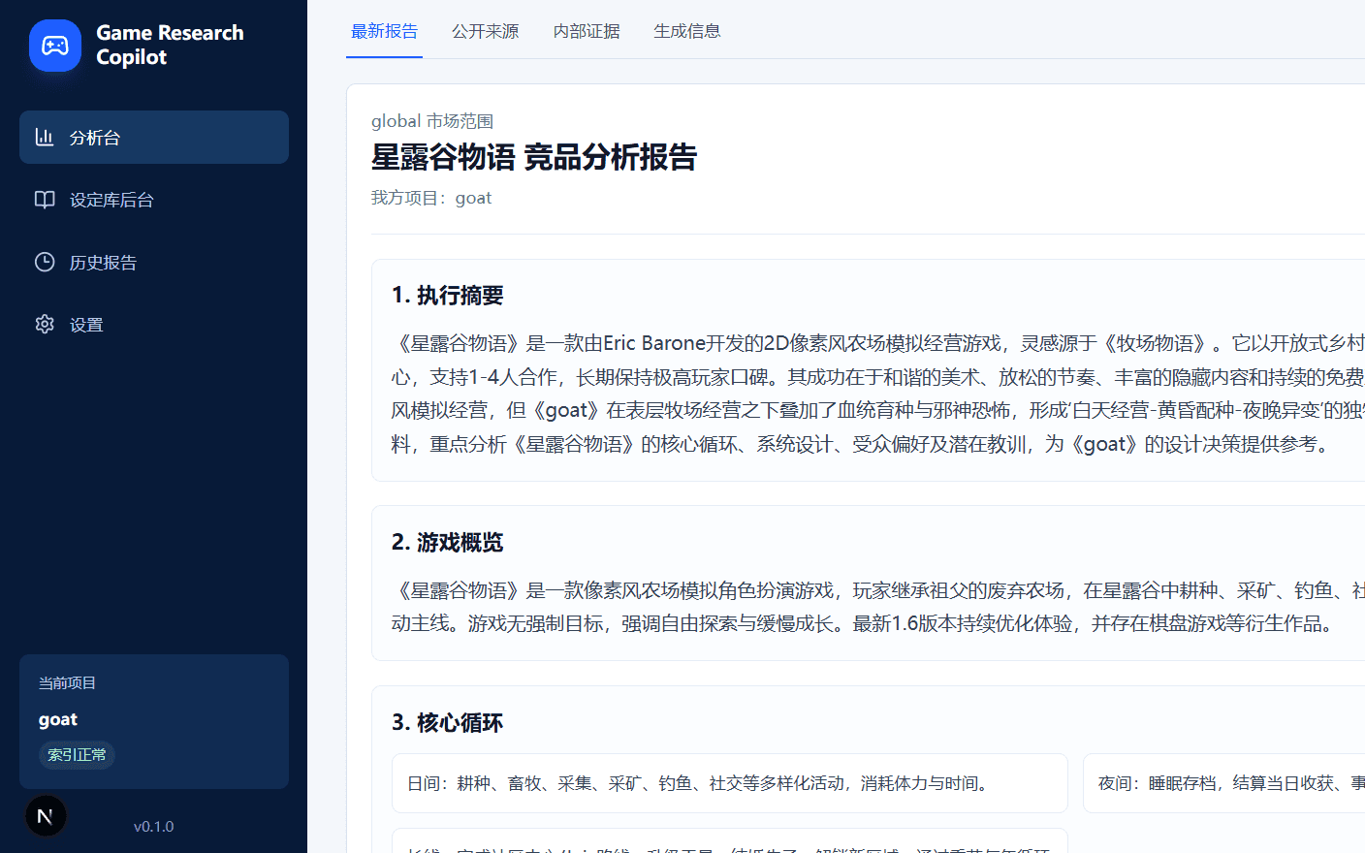
Task: Switch to the 最新报告 tab
Action: pyautogui.click(x=384, y=31)
